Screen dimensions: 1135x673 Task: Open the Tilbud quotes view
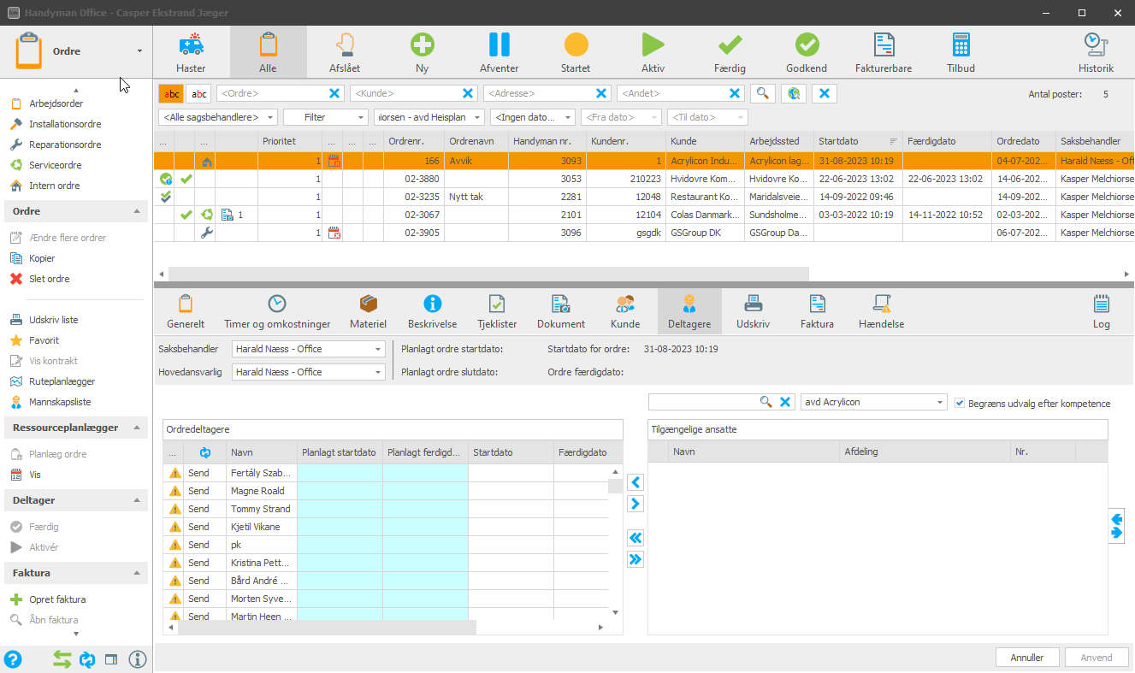coord(961,52)
